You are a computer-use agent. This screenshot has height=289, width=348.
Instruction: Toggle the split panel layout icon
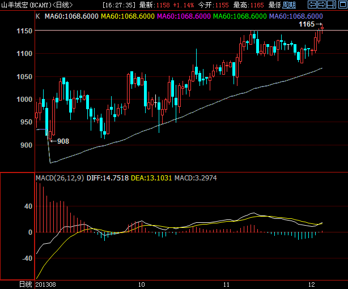click(x=332, y=5)
